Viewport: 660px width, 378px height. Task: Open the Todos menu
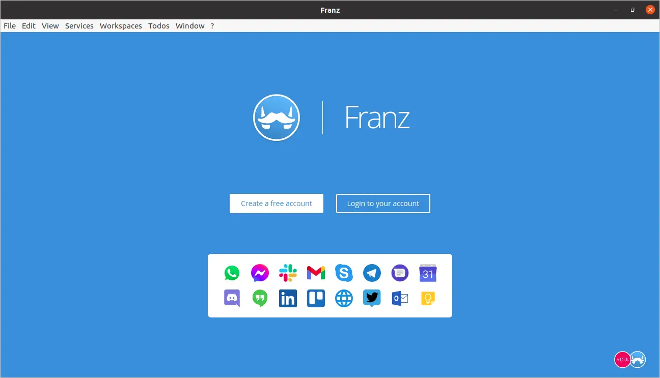(x=159, y=26)
